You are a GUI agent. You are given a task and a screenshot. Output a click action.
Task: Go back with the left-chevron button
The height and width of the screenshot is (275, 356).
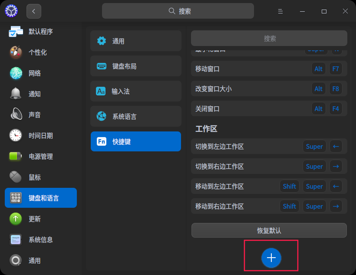pyautogui.click(x=34, y=11)
